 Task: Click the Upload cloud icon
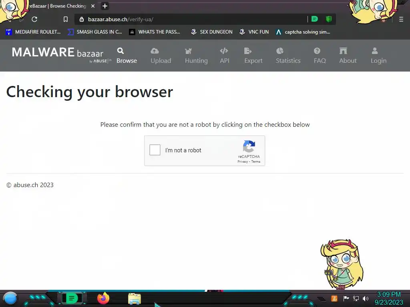155,51
